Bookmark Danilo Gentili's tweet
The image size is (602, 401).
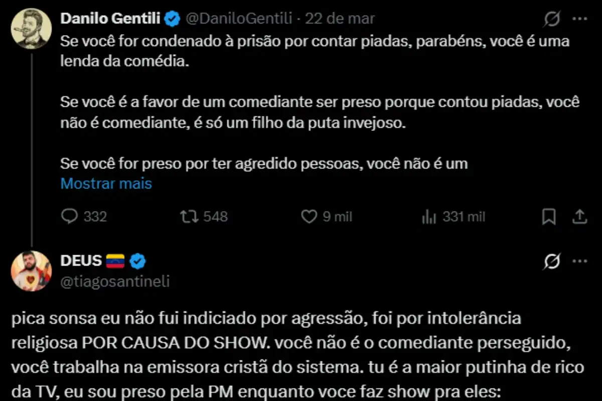[549, 217]
